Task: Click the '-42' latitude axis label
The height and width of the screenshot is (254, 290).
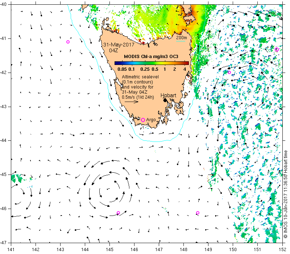Action: [3, 73]
